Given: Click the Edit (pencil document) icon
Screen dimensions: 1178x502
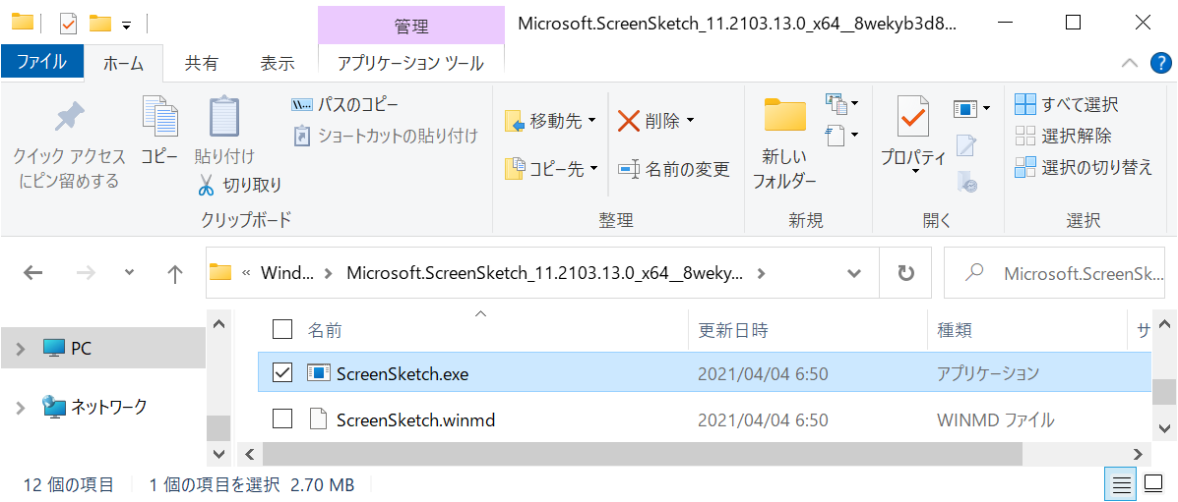Looking at the screenshot, I should click(966, 145).
